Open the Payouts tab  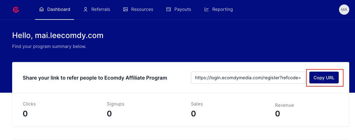pyautogui.click(x=179, y=10)
